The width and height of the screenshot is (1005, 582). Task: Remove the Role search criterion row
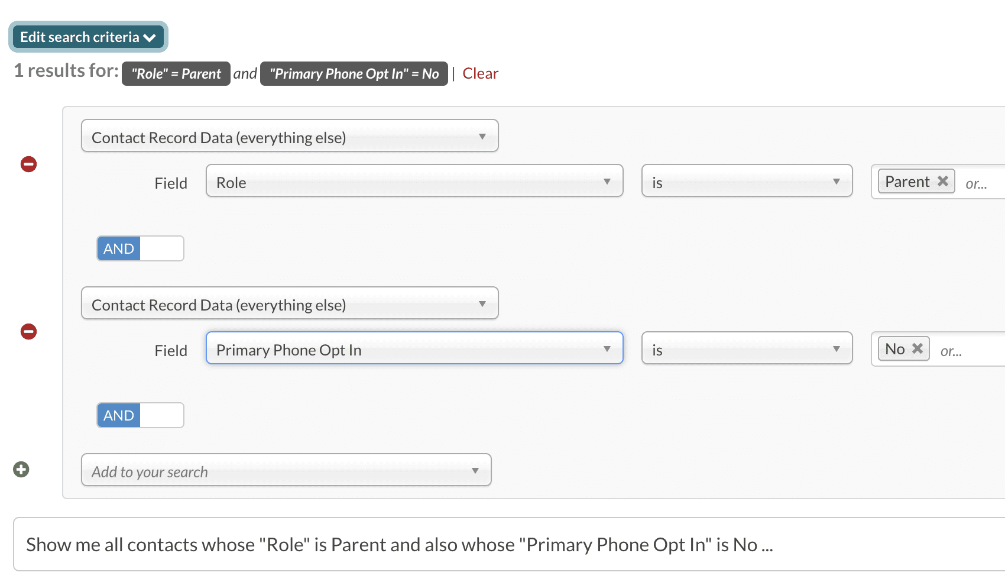pos(28,164)
